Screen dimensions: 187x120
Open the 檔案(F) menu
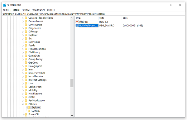pos(7,10)
